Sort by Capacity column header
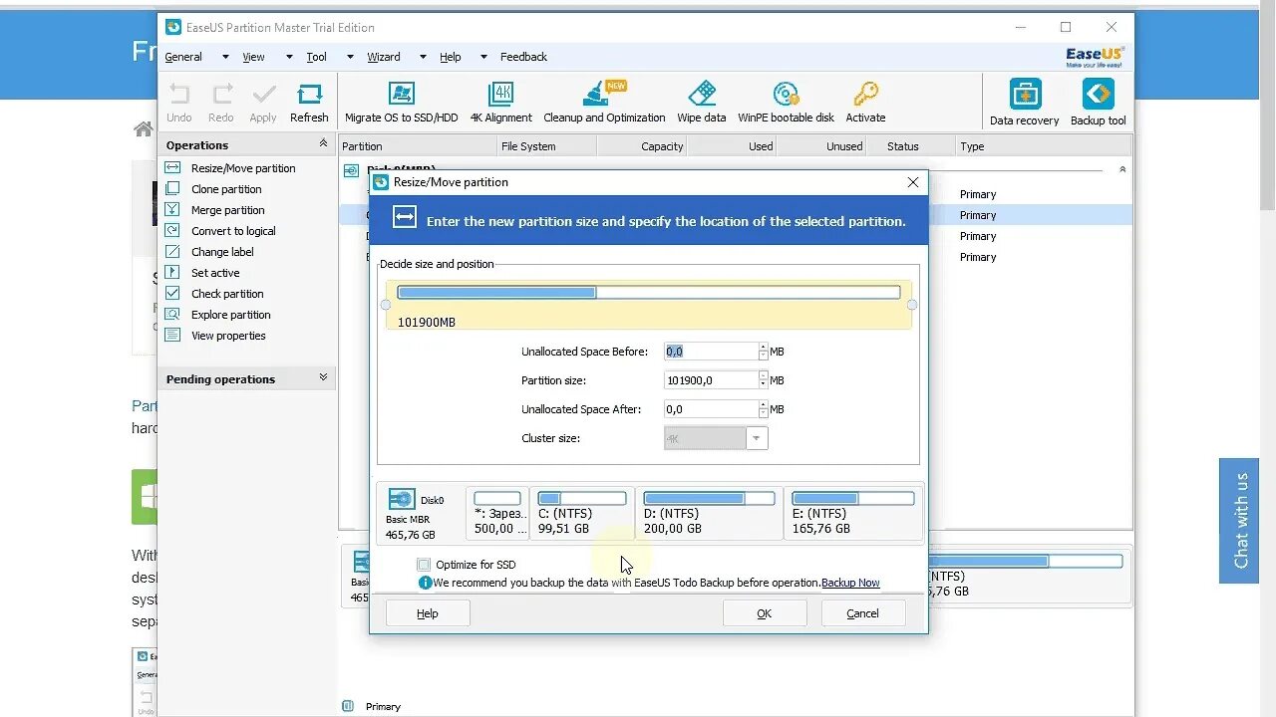 point(642,146)
